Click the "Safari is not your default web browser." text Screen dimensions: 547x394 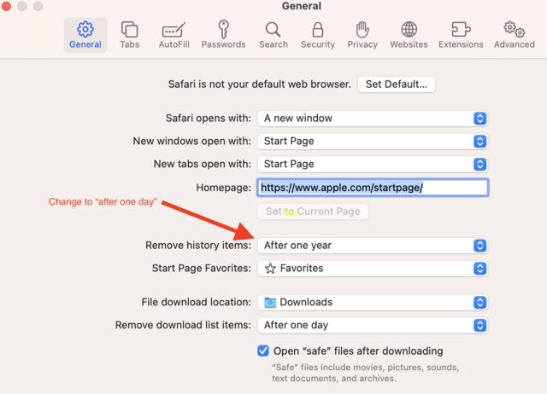(260, 84)
